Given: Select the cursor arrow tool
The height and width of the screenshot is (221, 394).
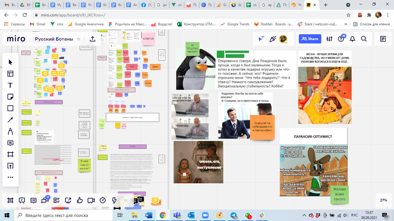Looking at the screenshot, I should (x=10, y=62).
